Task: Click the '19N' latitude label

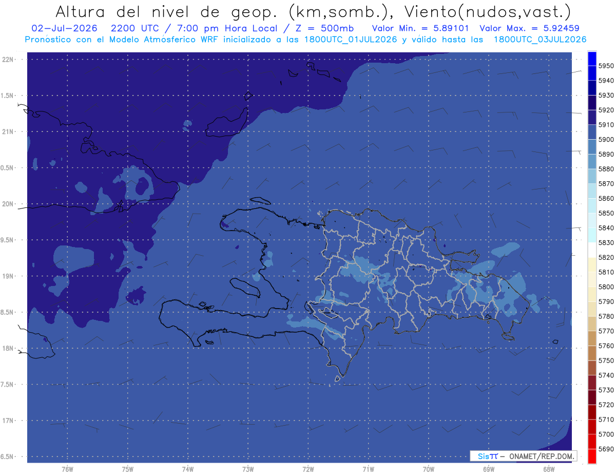Action: tap(9, 276)
